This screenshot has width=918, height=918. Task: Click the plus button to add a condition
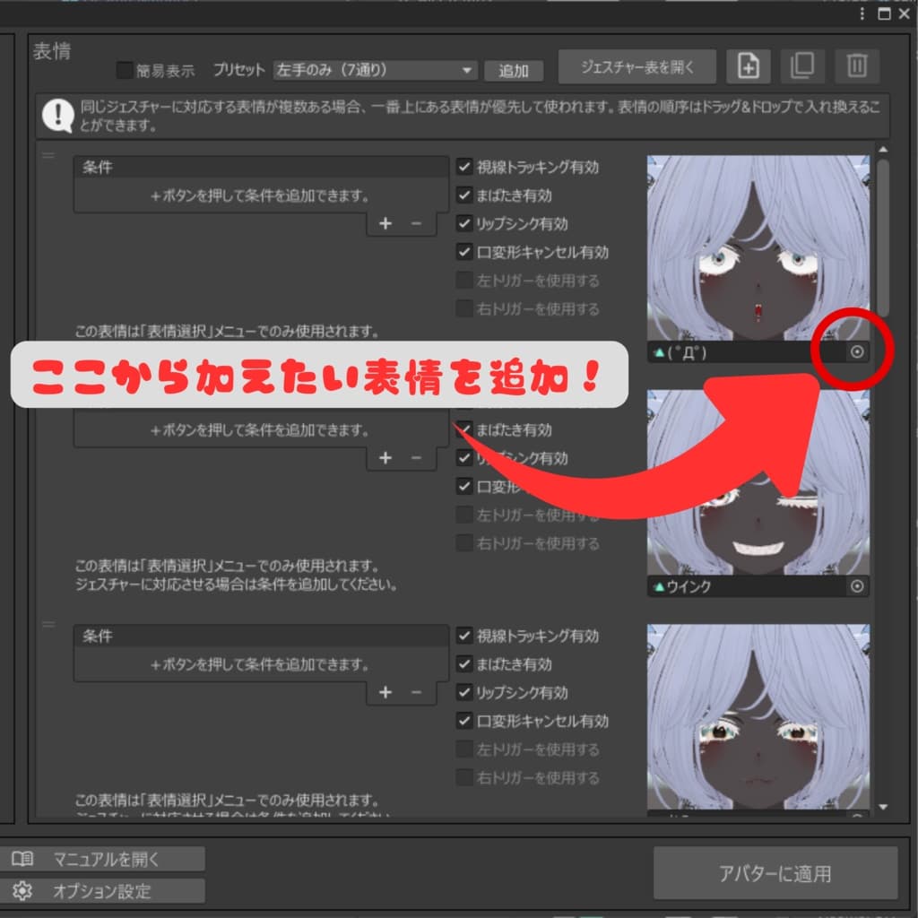[x=385, y=223]
